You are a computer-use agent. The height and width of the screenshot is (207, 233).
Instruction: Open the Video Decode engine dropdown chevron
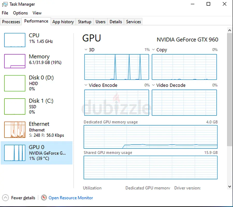[153, 85]
